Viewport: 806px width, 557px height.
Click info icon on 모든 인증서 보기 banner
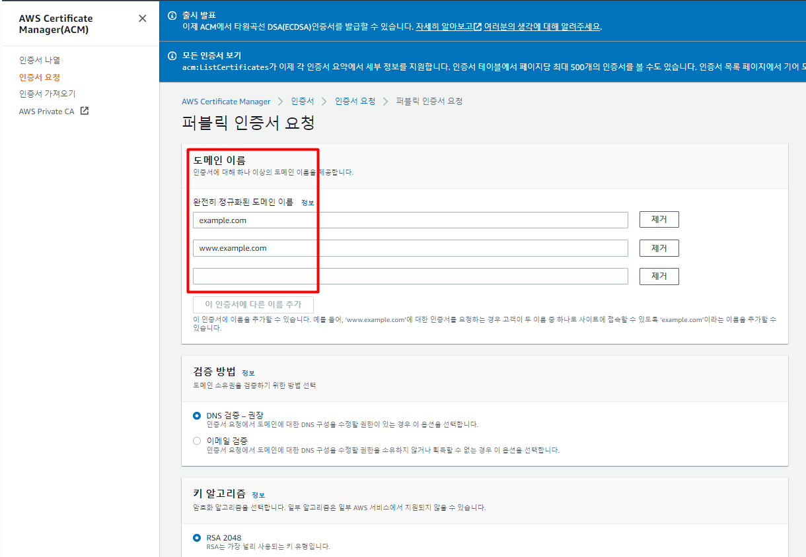tap(172, 55)
